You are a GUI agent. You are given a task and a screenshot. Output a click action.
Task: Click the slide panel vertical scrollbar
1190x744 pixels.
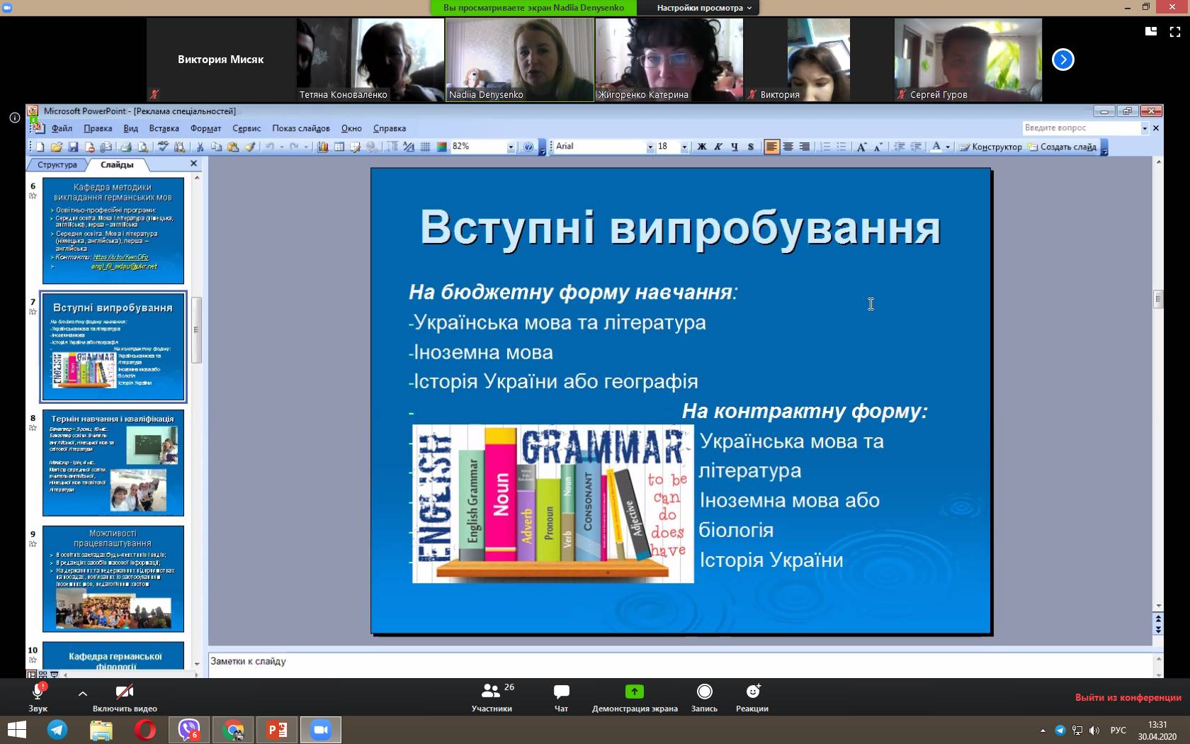pos(197,329)
